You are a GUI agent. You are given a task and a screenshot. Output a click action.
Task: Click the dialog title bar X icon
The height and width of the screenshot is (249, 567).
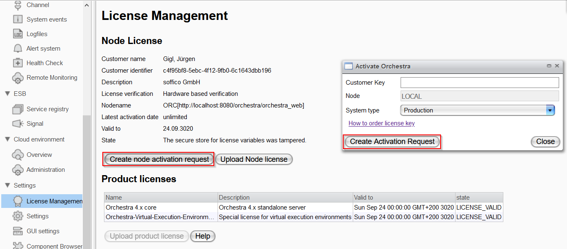557,66
